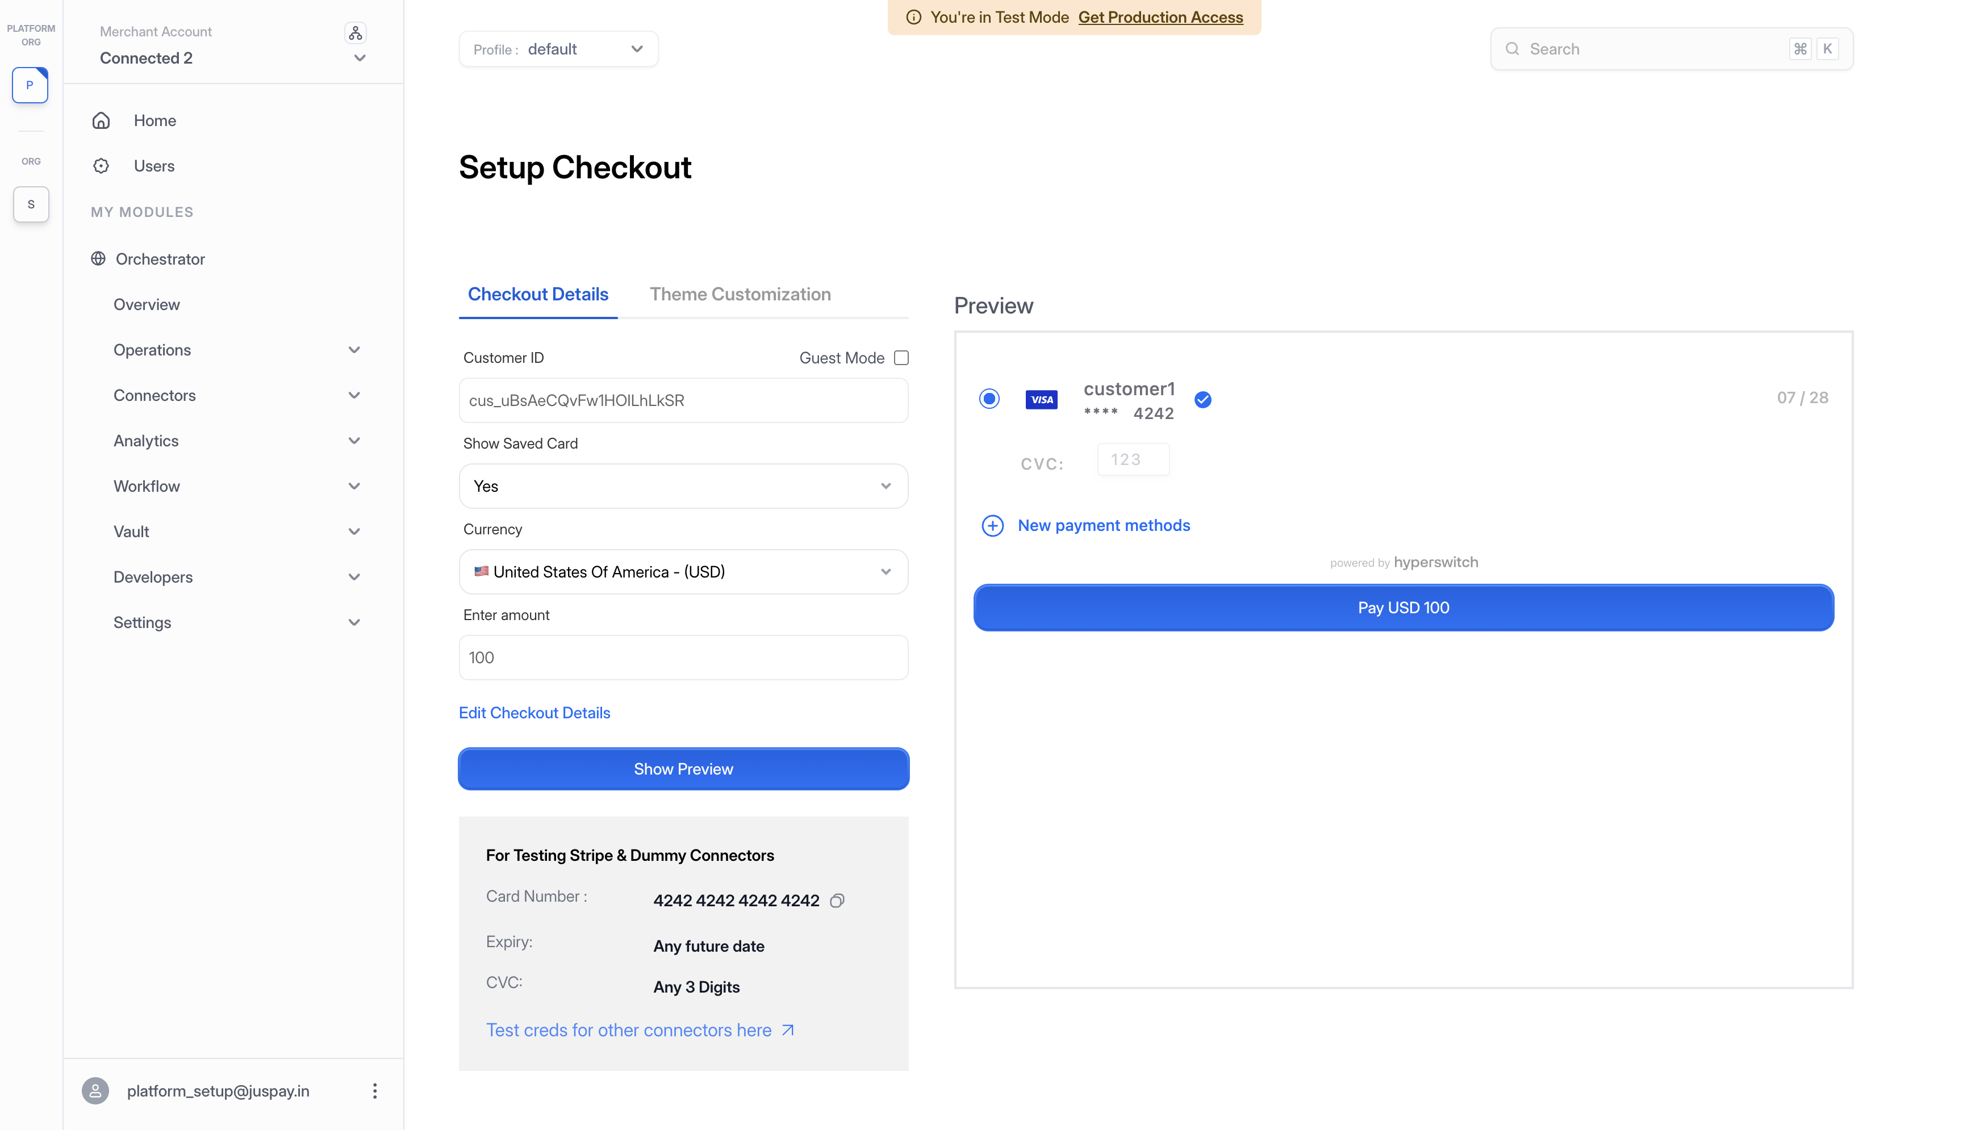The height and width of the screenshot is (1130, 1963).
Task: Click the plus icon for new payment methods
Action: (992, 525)
